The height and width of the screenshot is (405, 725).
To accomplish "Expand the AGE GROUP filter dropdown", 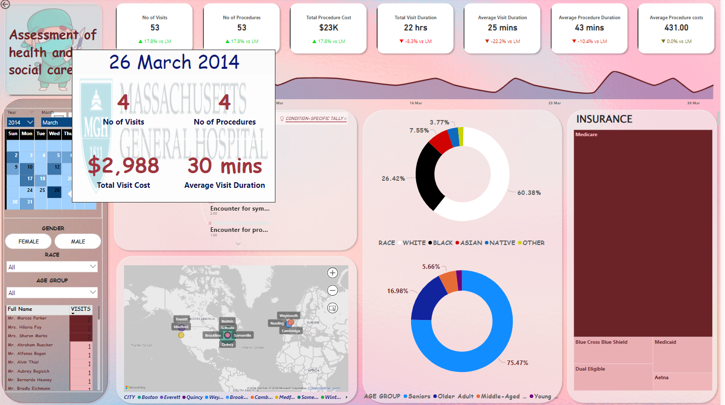I will point(52,293).
